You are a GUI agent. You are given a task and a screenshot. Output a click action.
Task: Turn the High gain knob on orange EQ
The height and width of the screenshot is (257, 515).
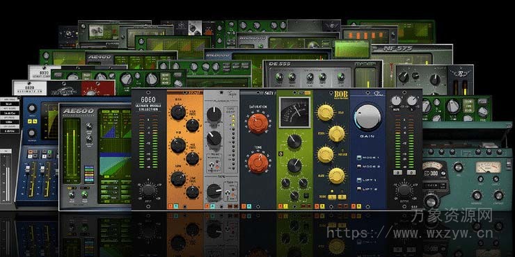point(178,112)
